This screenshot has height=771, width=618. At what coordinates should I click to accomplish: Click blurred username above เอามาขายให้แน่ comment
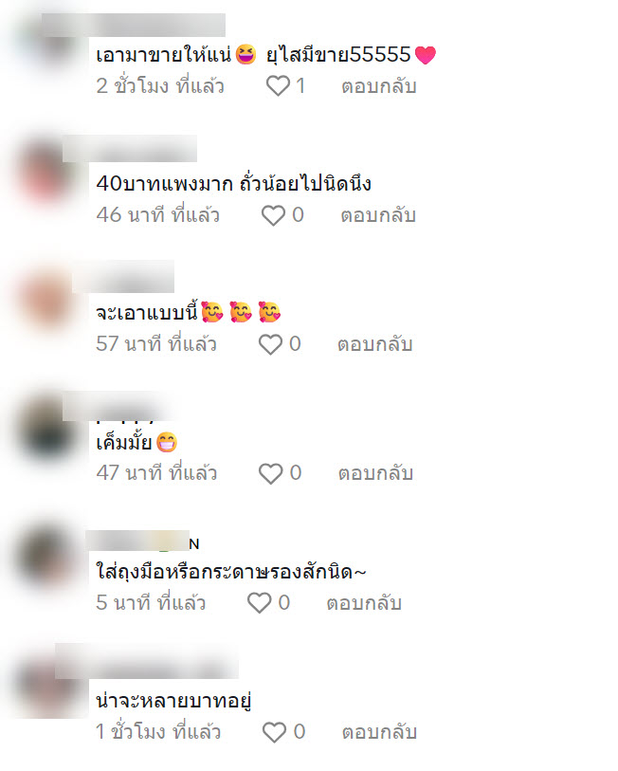134,25
